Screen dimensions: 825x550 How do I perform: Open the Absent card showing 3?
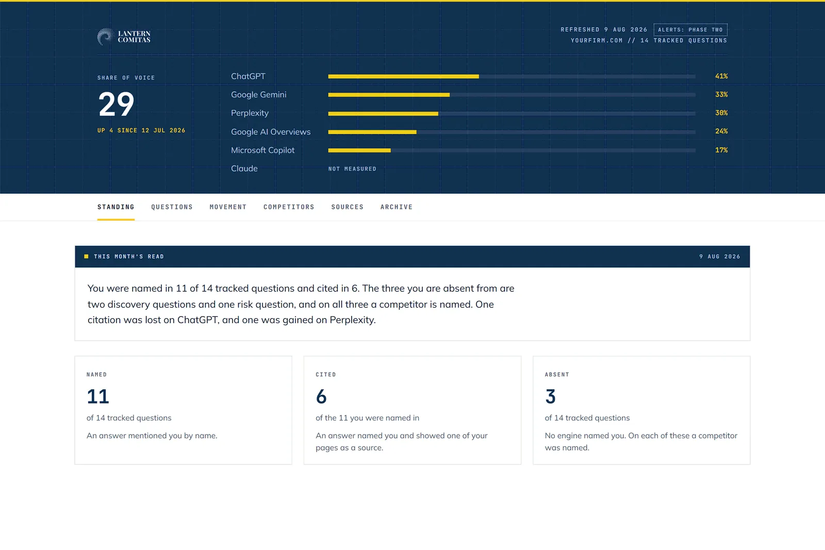click(641, 410)
